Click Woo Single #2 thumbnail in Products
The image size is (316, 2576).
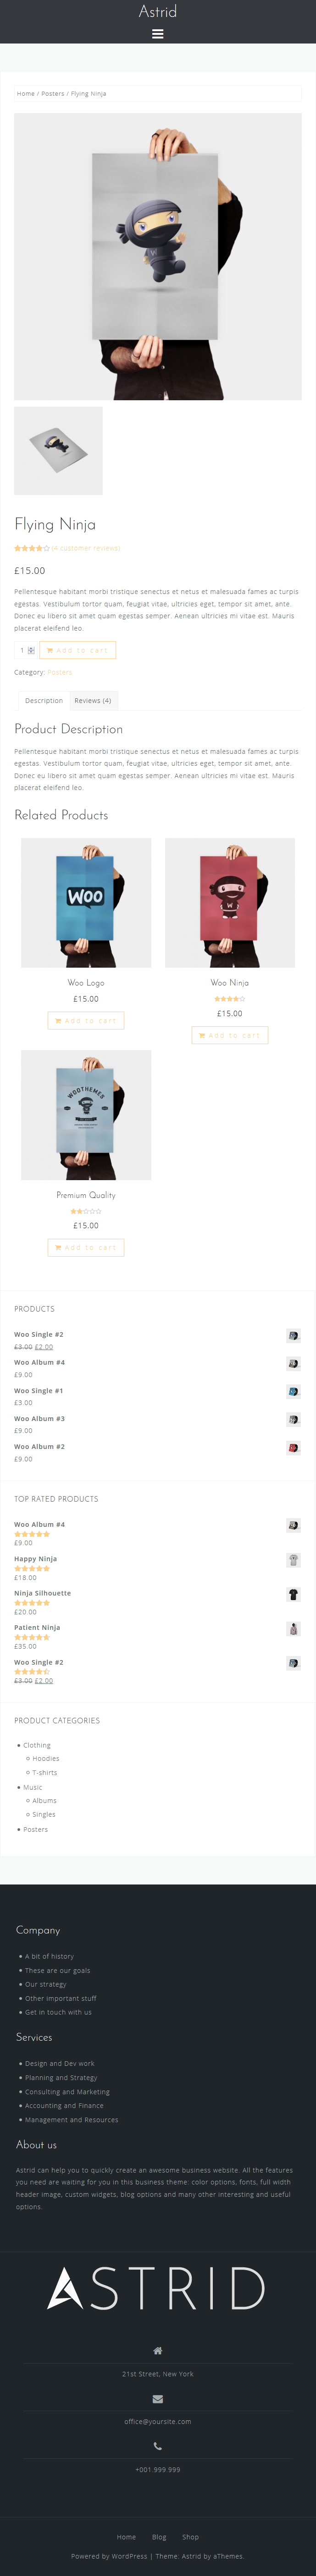[294, 1335]
